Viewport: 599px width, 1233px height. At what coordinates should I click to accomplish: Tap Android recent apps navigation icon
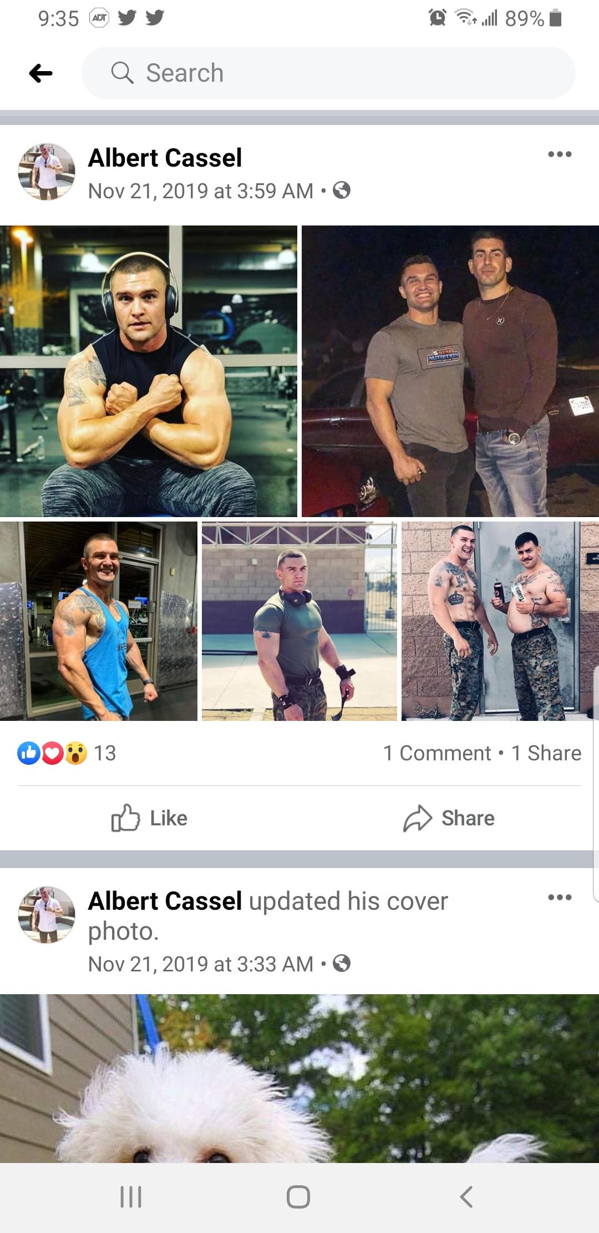coord(131,1197)
